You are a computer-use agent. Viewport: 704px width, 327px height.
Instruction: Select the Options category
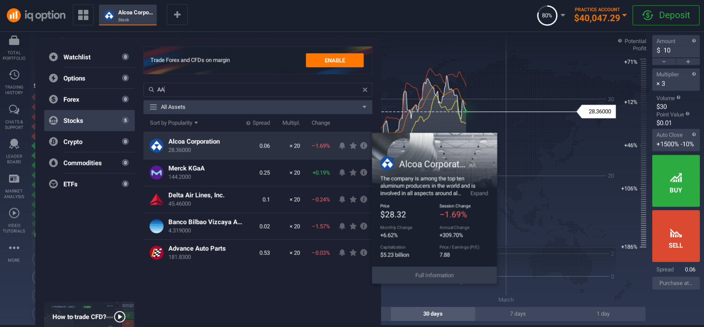(89, 78)
